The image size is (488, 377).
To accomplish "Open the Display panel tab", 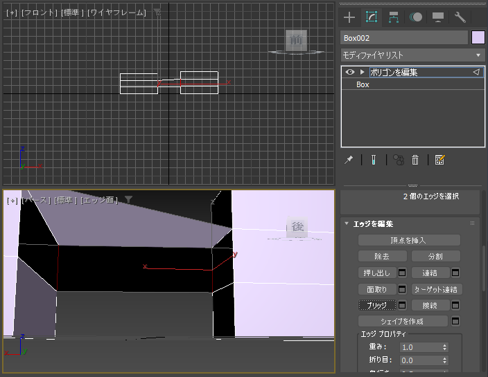I will coord(438,17).
